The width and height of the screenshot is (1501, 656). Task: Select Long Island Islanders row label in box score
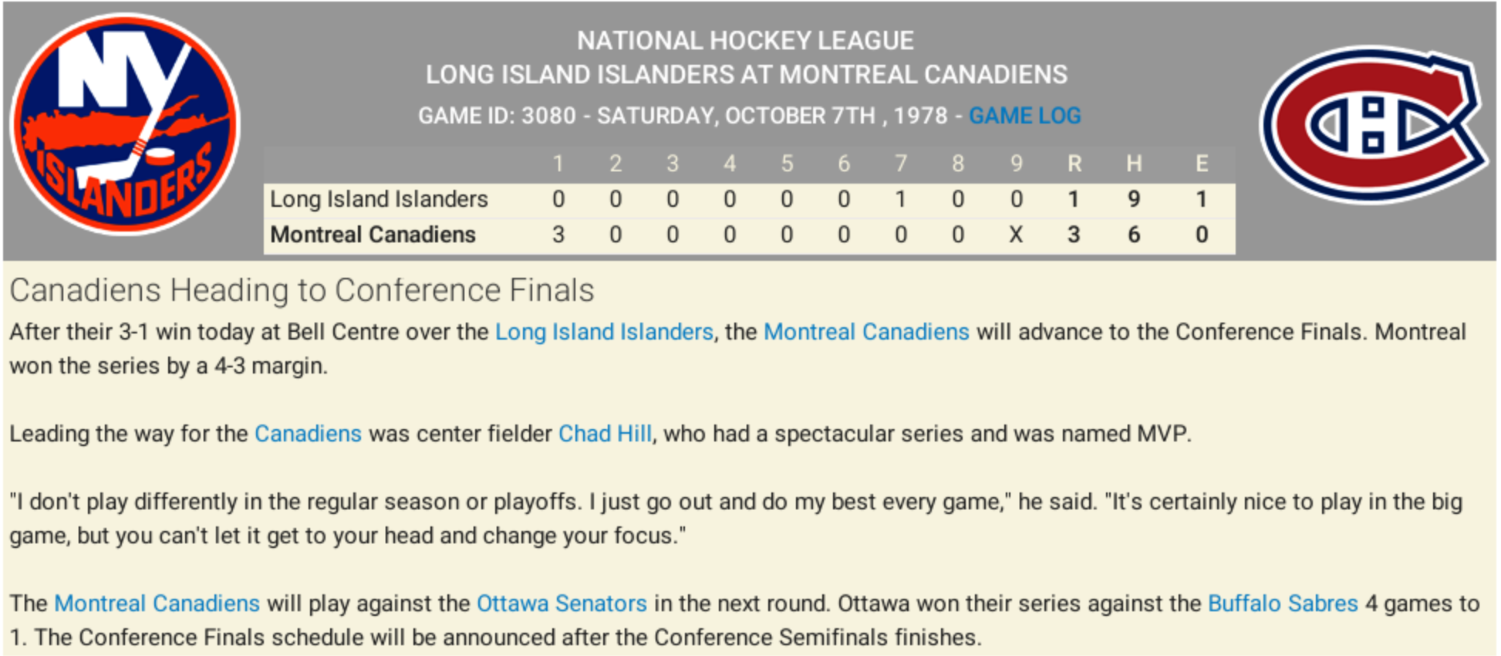379,199
